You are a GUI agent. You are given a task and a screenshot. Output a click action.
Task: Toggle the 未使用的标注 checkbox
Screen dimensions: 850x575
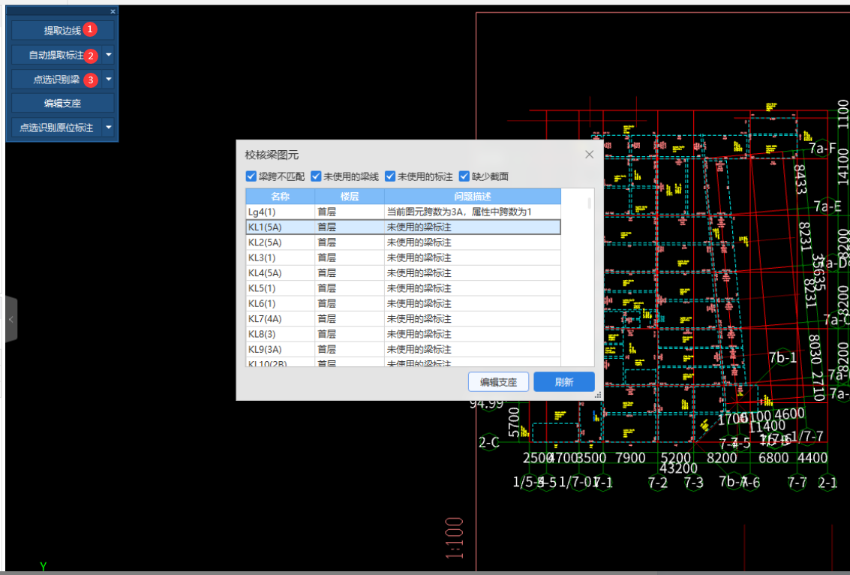390,176
